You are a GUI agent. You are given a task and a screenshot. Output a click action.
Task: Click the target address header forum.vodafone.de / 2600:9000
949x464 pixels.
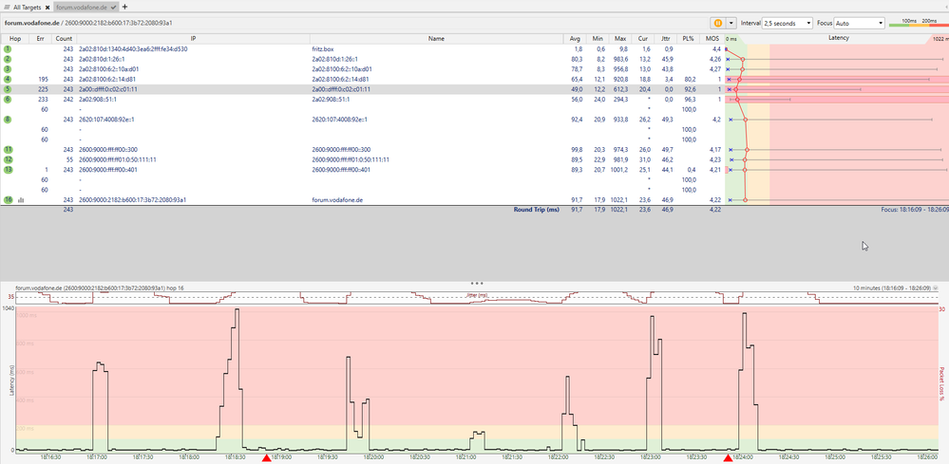tap(88, 23)
